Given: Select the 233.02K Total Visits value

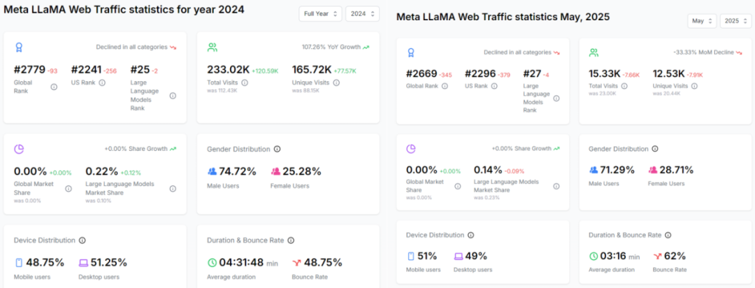Looking at the screenshot, I should click(x=228, y=71).
